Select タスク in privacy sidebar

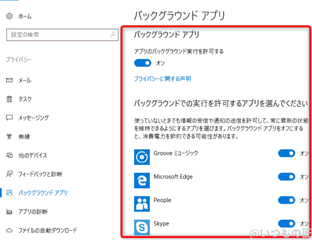click(x=25, y=99)
